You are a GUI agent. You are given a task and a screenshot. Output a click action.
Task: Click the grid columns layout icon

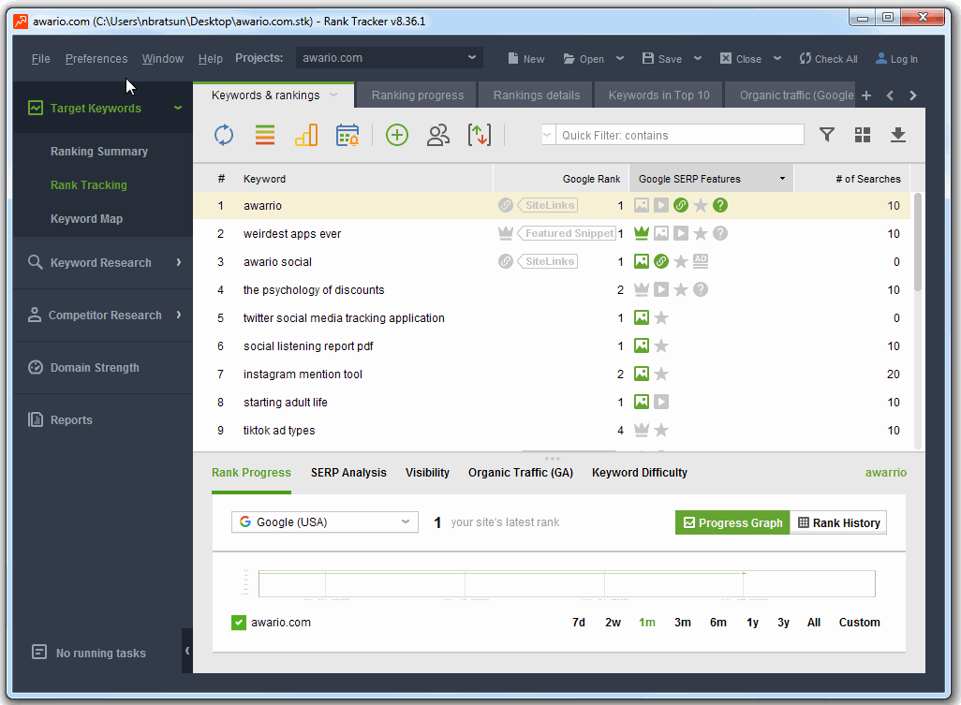tap(863, 135)
